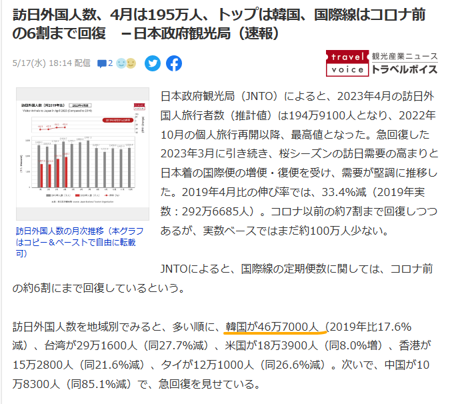Click the red travel voice logo
This screenshot has height=404, width=450.
pyautogui.click(x=347, y=63)
